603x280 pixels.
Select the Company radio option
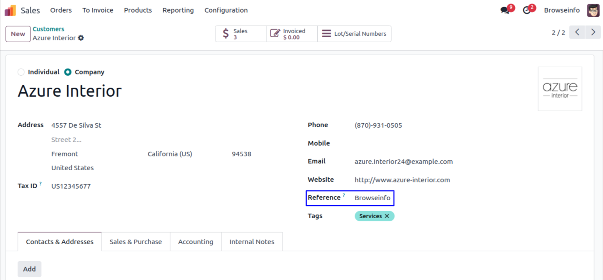point(68,72)
